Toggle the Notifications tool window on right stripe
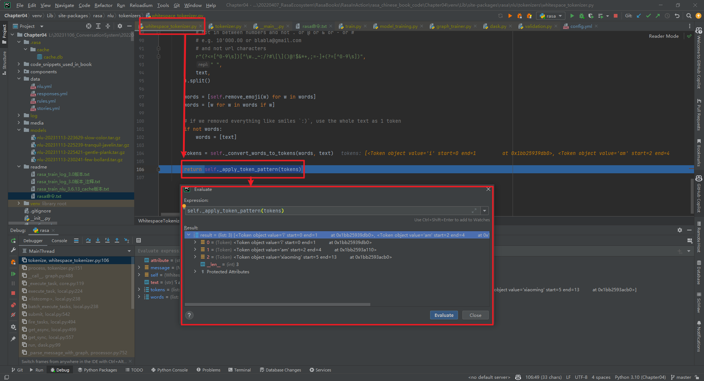This screenshot has height=381, width=704. [699, 336]
